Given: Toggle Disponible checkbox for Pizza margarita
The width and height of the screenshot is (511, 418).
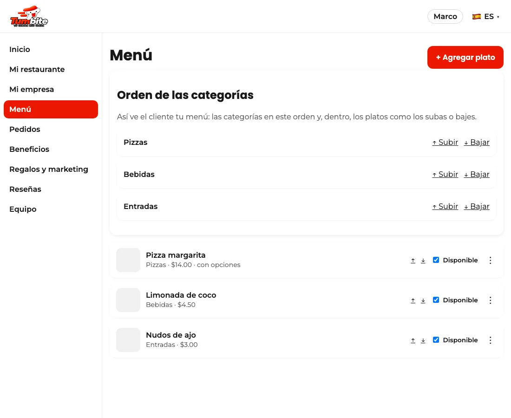Looking at the screenshot, I should click(436, 260).
